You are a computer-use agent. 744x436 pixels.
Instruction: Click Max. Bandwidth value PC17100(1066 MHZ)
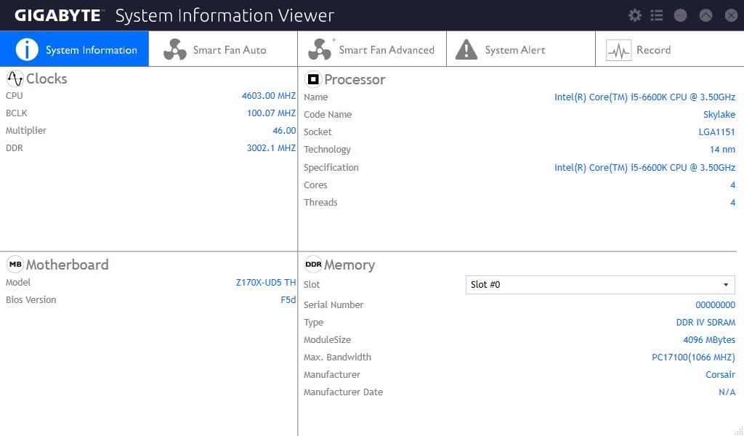point(693,358)
